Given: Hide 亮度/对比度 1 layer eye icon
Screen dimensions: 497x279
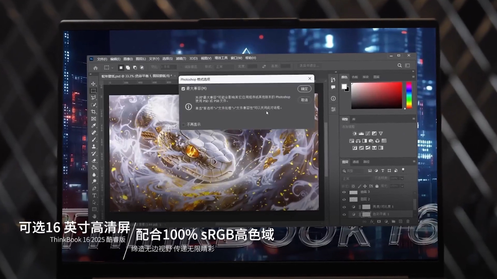Looking at the screenshot, I should pyautogui.click(x=344, y=207).
